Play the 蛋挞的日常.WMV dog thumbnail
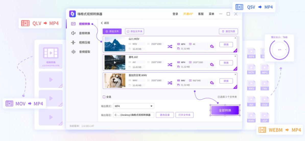Image resolution: width=305 pixels, height=141 pixels. [115, 81]
